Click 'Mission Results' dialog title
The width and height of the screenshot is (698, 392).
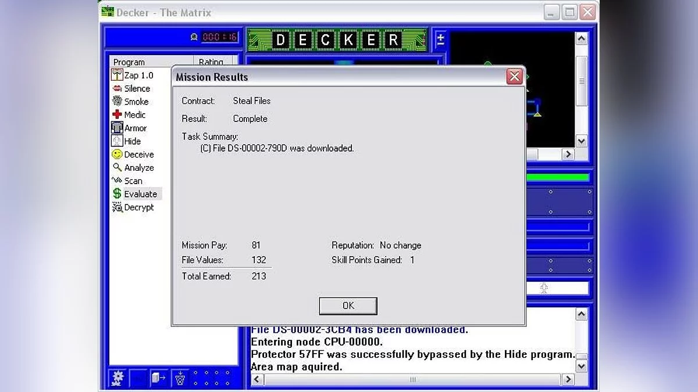point(212,77)
